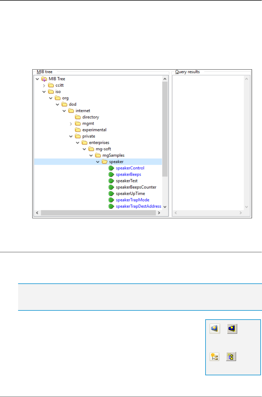The width and height of the screenshot is (262, 397).
Task: Click the dod folder icon
Action: point(64,104)
